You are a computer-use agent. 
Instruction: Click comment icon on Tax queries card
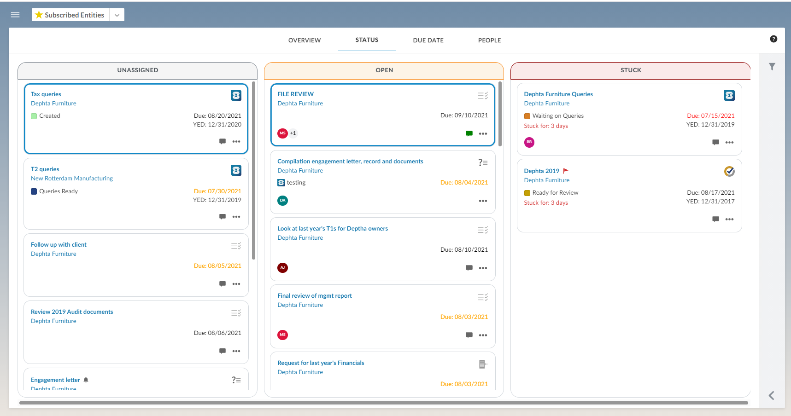tap(223, 142)
